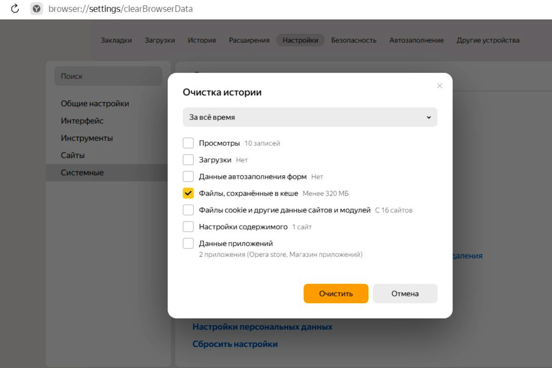Select the Настройки содержимого checkbox
552x368 pixels.
188,227
